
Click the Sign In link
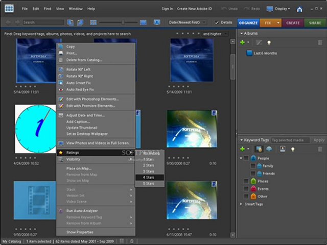(x=167, y=9)
